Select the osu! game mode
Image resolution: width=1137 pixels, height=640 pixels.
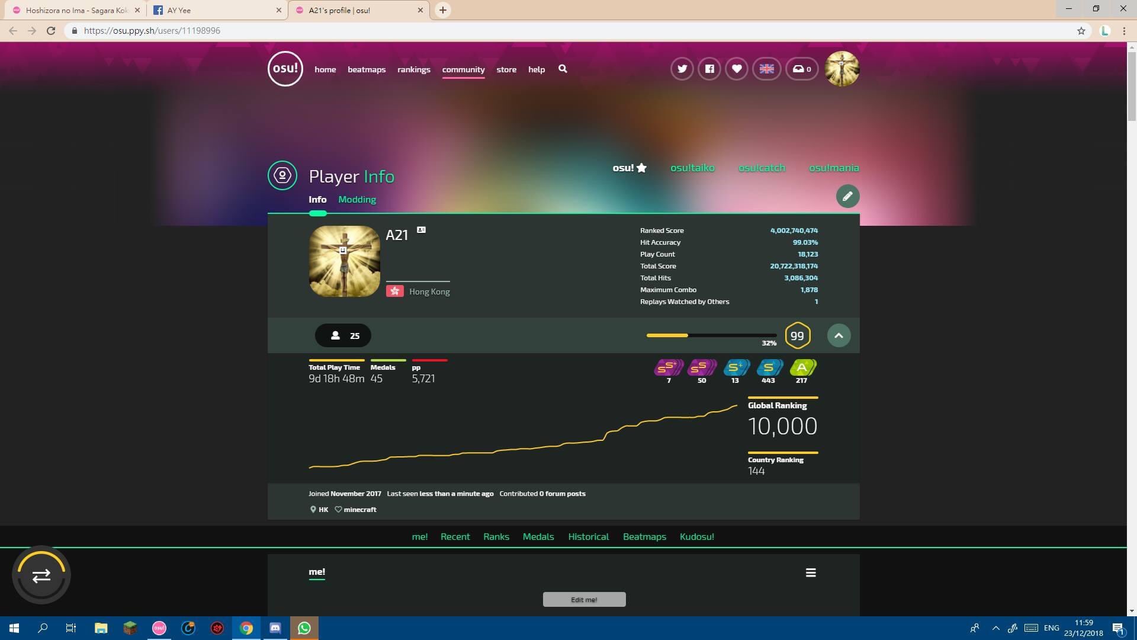(x=629, y=168)
